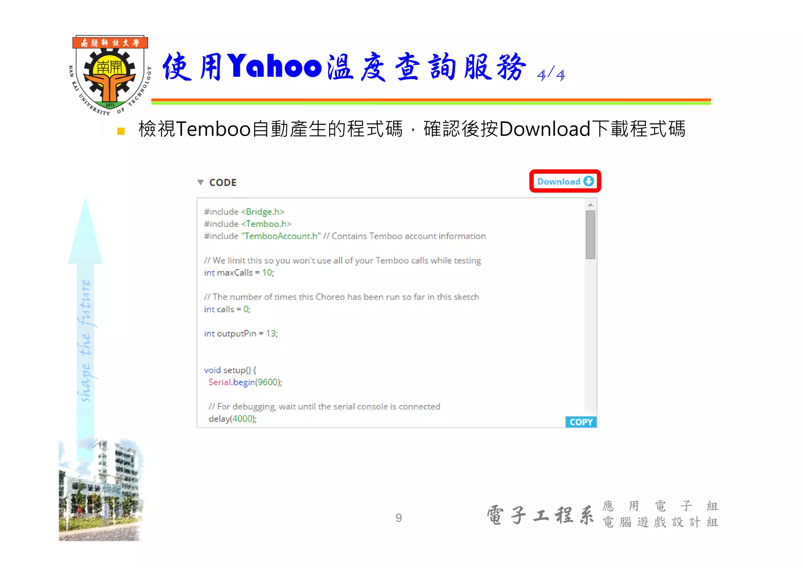Click the 'For debugging' comment line
Viewport: 803px width, 568px height.
pyautogui.click(x=324, y=406)
